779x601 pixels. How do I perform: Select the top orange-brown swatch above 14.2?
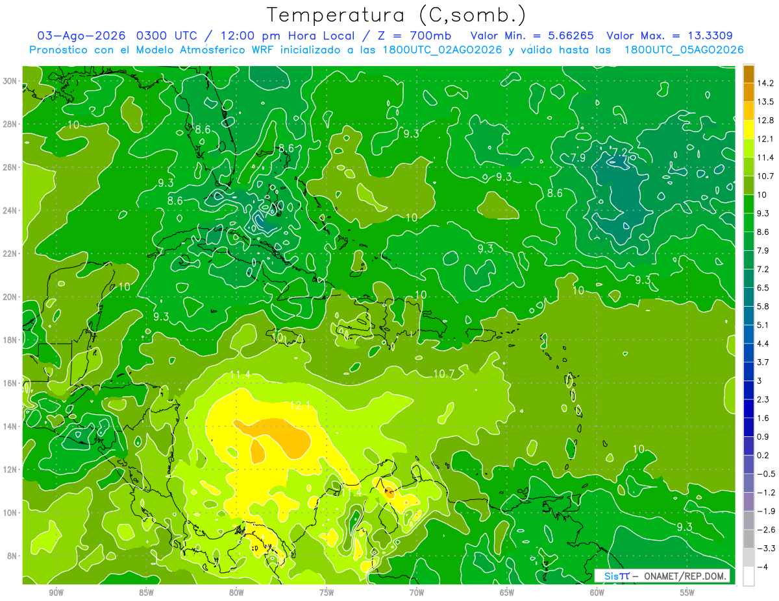click(x=748, y=74)
